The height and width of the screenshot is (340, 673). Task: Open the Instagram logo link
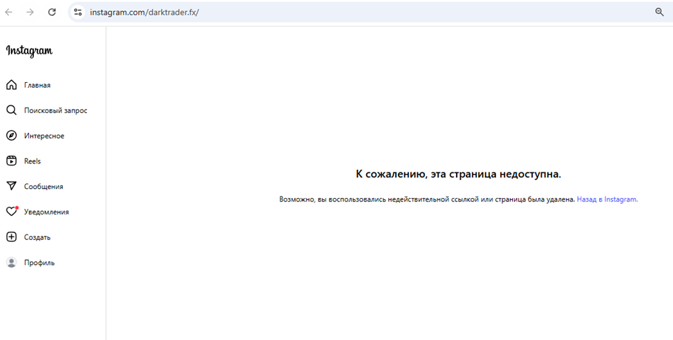coord(29,50)
